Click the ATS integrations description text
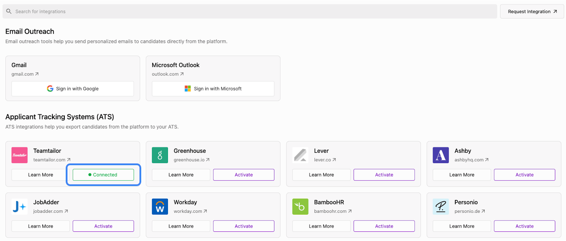 coord(92,127)
